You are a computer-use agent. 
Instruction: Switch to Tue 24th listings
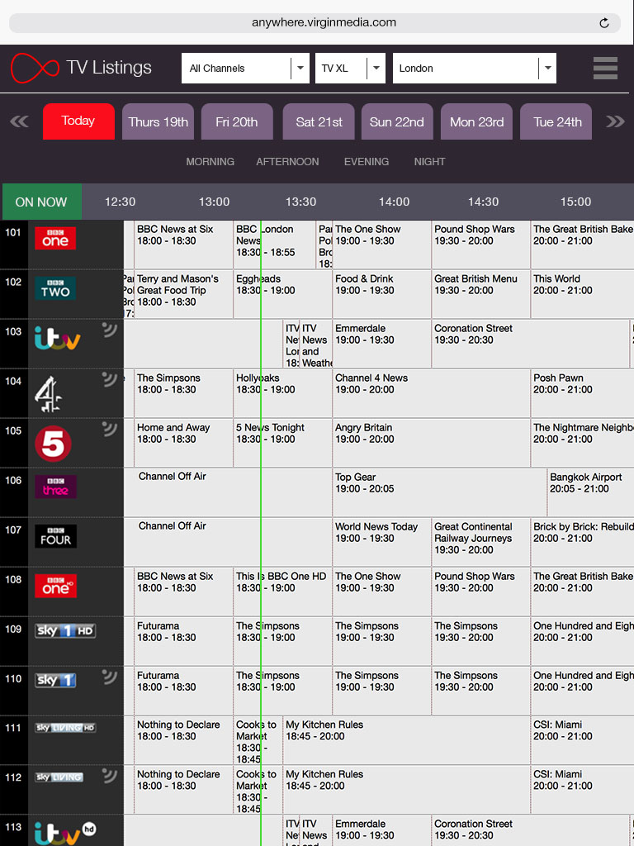point(556,121)
